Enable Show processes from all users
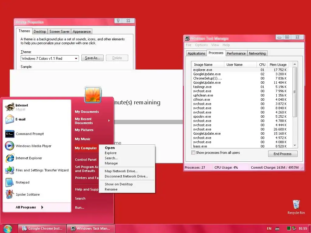311x233 pixels. coord(193,153)
